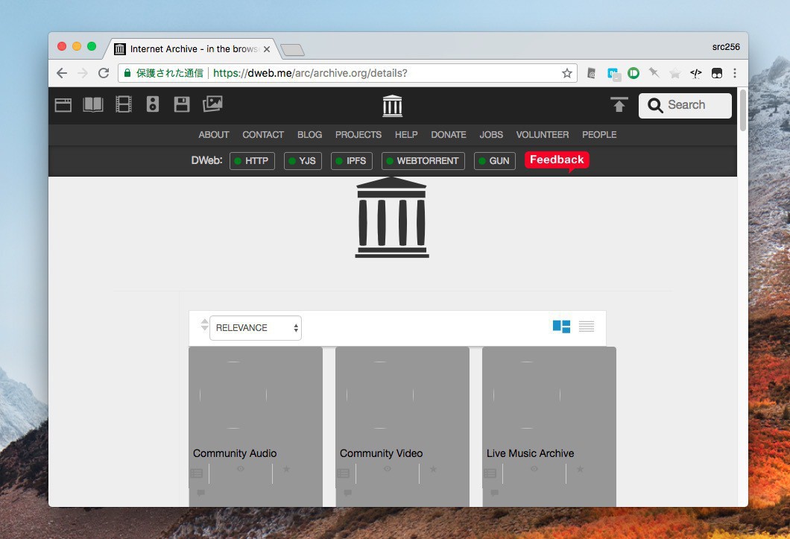Click the red Feedback button

click(557, 160)
